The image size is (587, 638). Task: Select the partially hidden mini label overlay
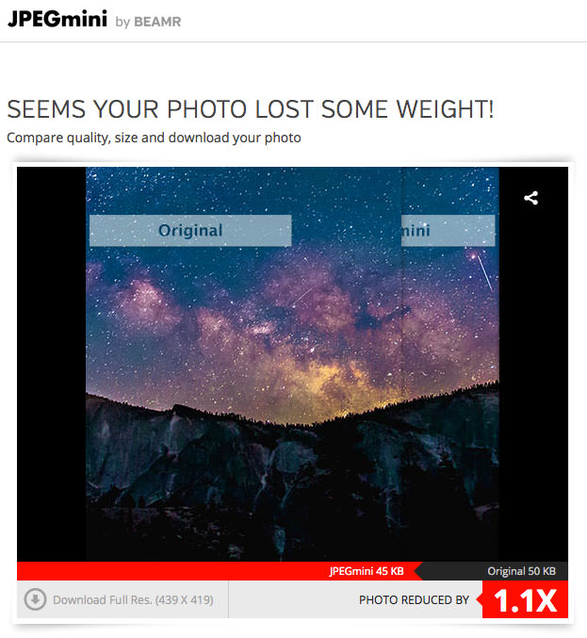point(448,231)
